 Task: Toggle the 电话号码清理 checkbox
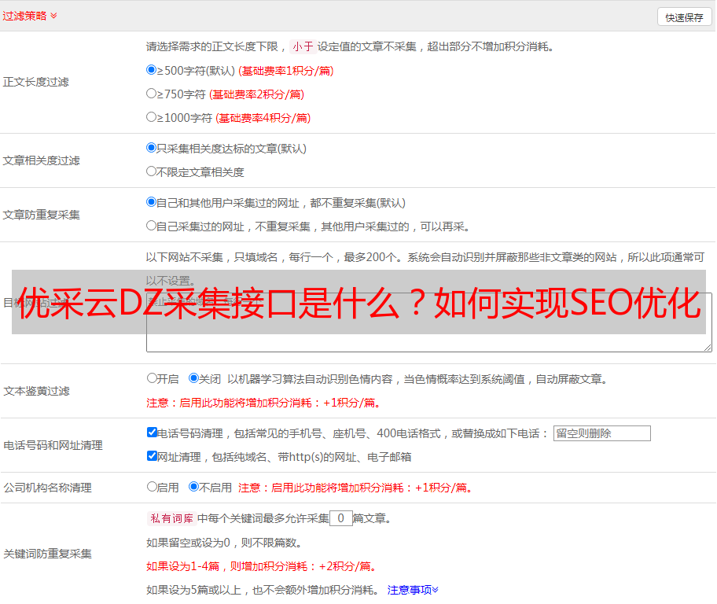point(153,433)
